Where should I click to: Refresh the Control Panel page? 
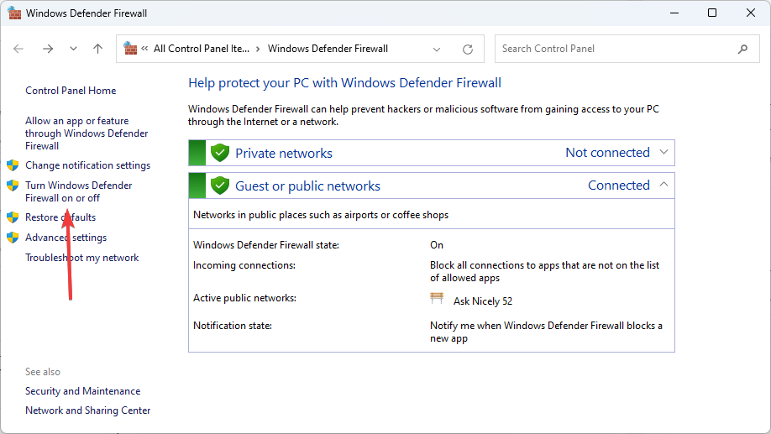(x=468, y=50)
